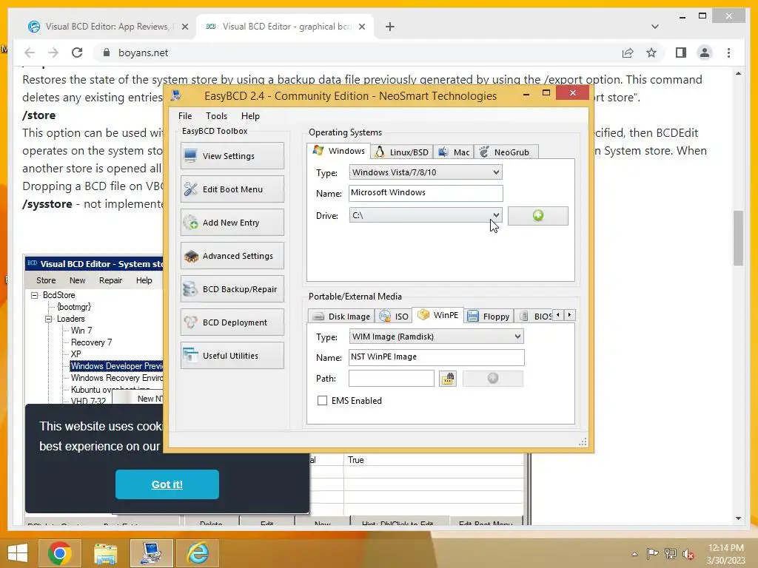Toggle EMS Enabled checkbox
This screenshot has width=758, height=568.
tap(322, 400)
